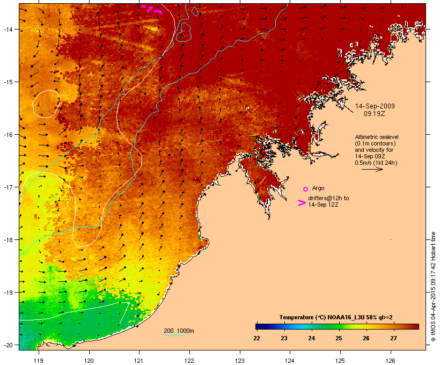Click the colorbar tick label 24
This screenshot has height=365, width=440.
(x=311, y=338)
